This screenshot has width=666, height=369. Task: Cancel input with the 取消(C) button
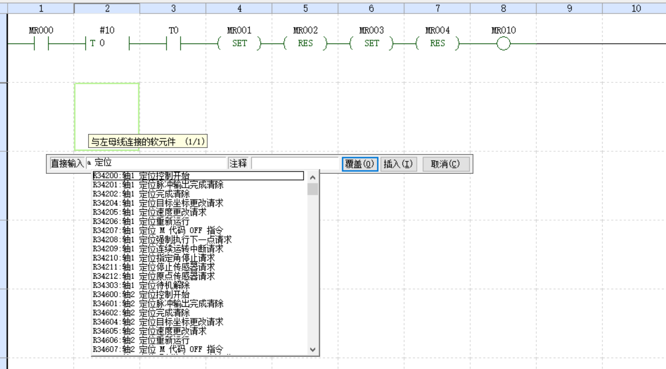(445, 164)
